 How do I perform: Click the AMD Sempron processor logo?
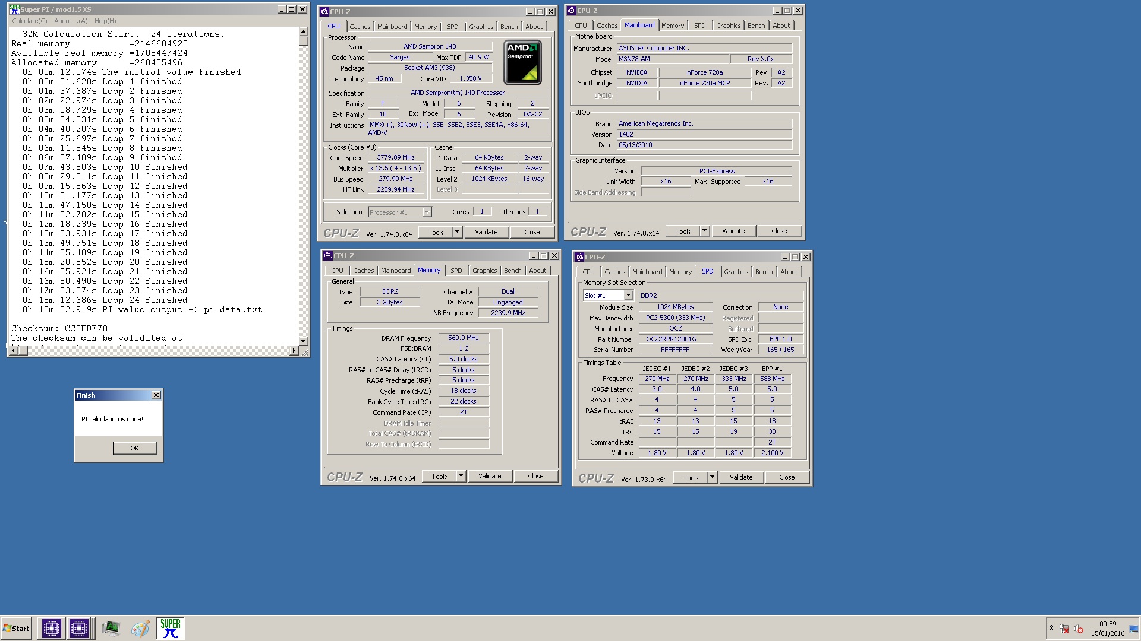coord(522,62)
